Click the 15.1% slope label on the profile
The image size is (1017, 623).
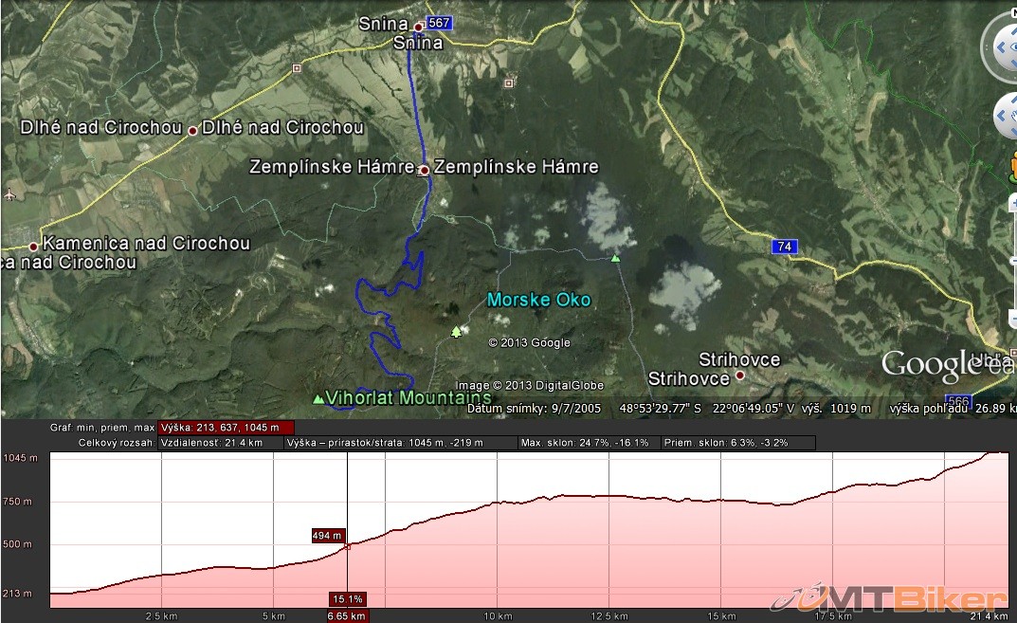coord(347,598)
